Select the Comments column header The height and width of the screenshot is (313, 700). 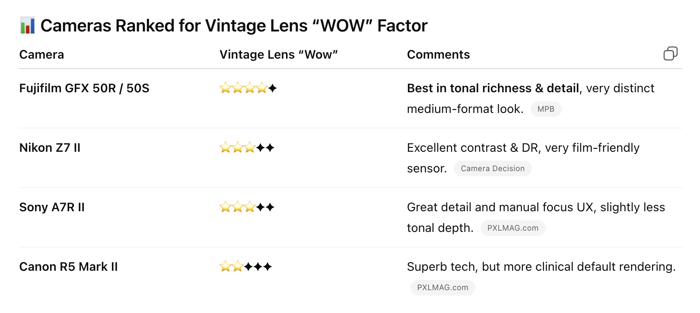coord(438,55)
